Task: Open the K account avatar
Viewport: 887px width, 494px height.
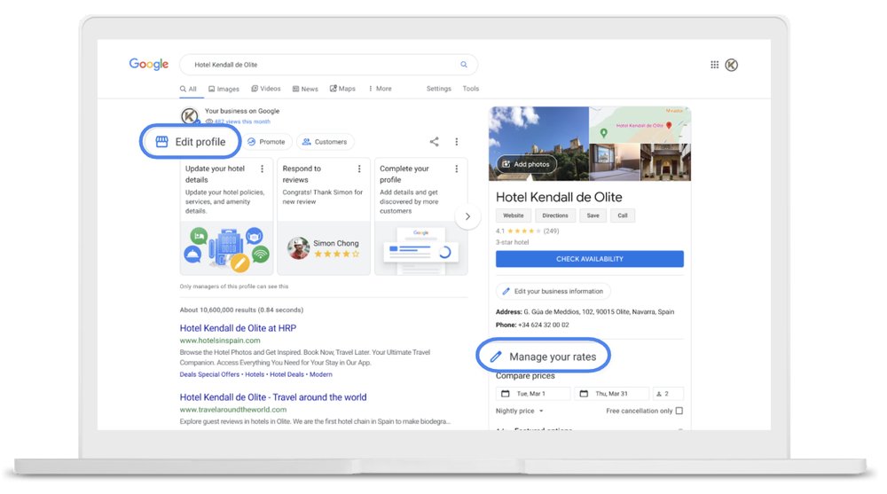Action: (x=732, y=65)
